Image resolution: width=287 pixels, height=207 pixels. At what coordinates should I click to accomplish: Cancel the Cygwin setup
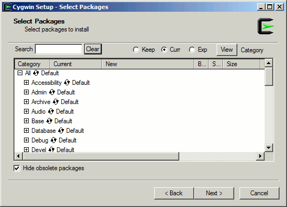pyautogui.click(x=259, y=193)
